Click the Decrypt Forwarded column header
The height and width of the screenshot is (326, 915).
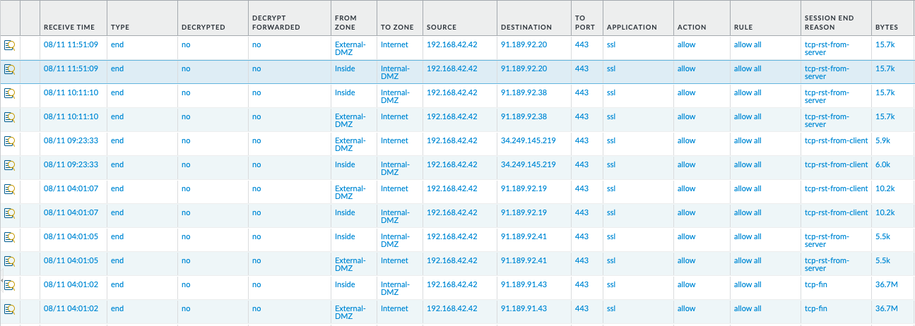(276, 23)
